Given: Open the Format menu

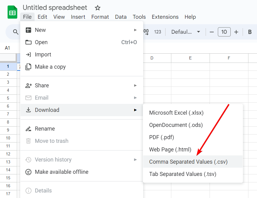Looking at the screenshot, I should point(100,17).
